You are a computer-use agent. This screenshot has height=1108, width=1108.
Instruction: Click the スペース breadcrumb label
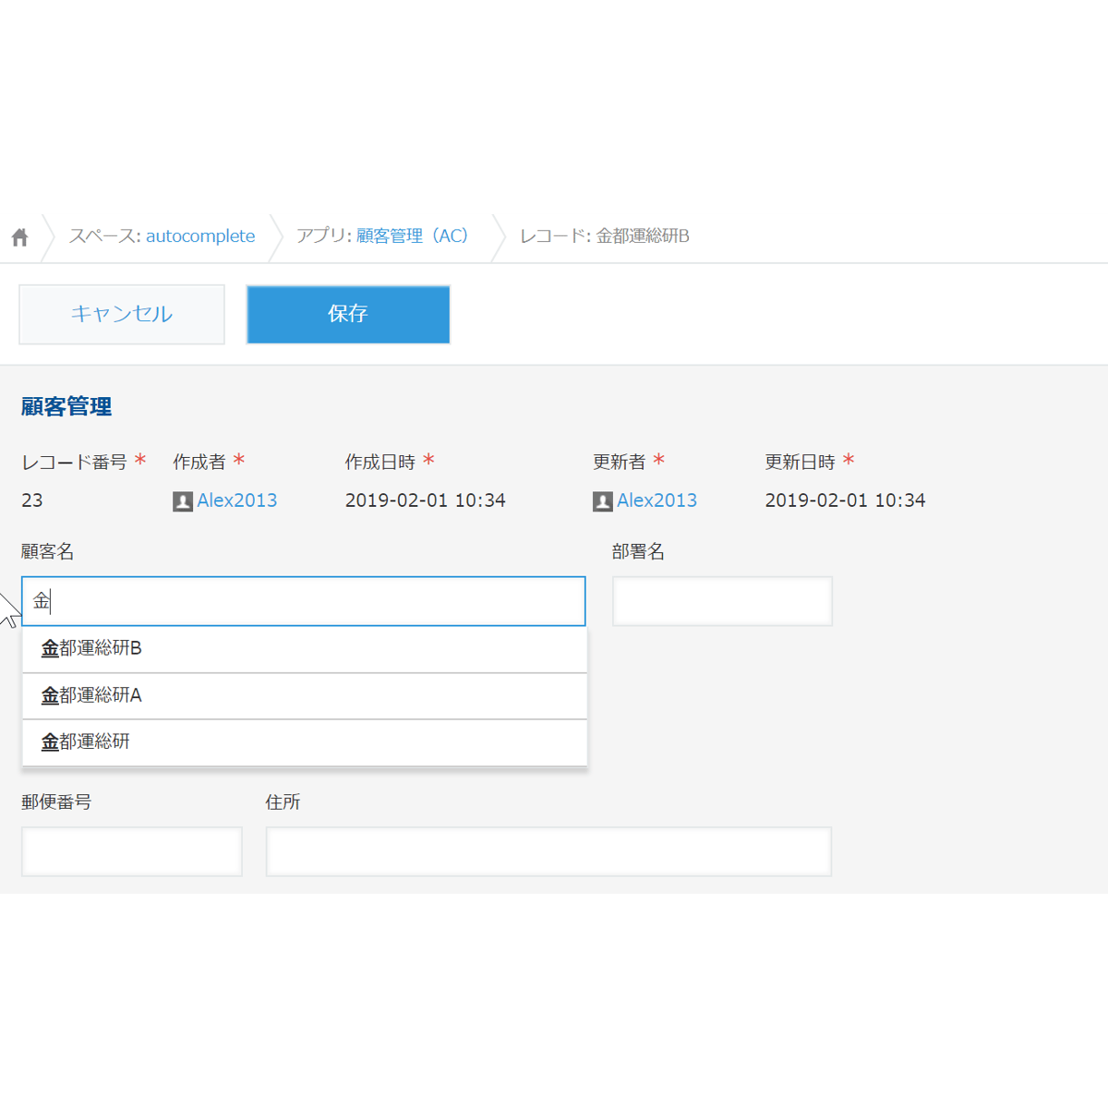(x=104, y=236)
